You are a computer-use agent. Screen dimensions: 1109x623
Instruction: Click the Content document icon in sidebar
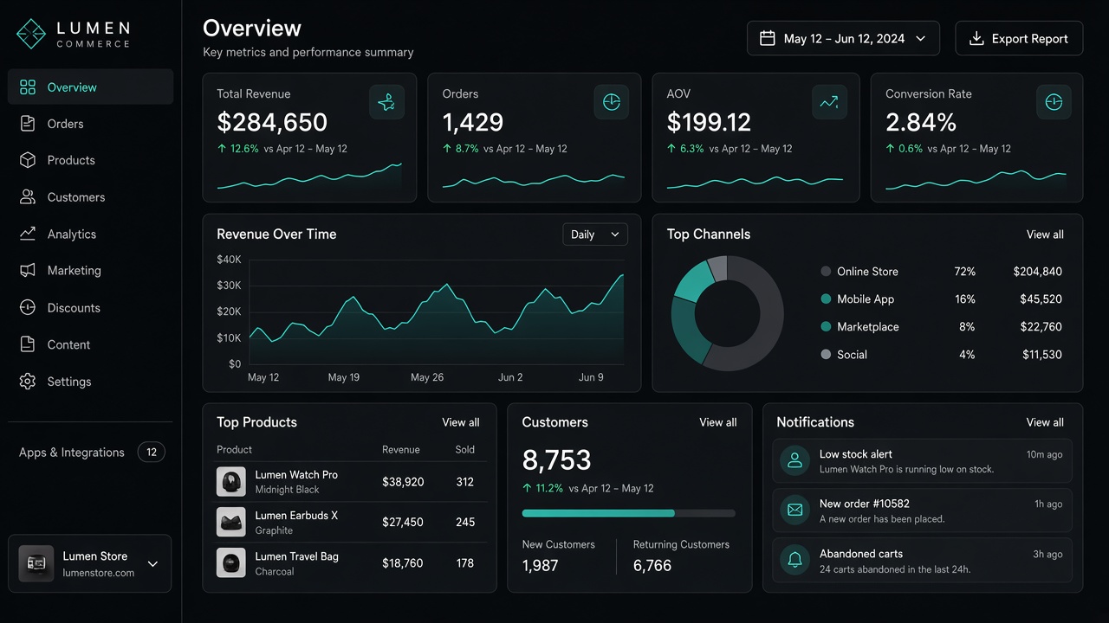coord(28,344)
